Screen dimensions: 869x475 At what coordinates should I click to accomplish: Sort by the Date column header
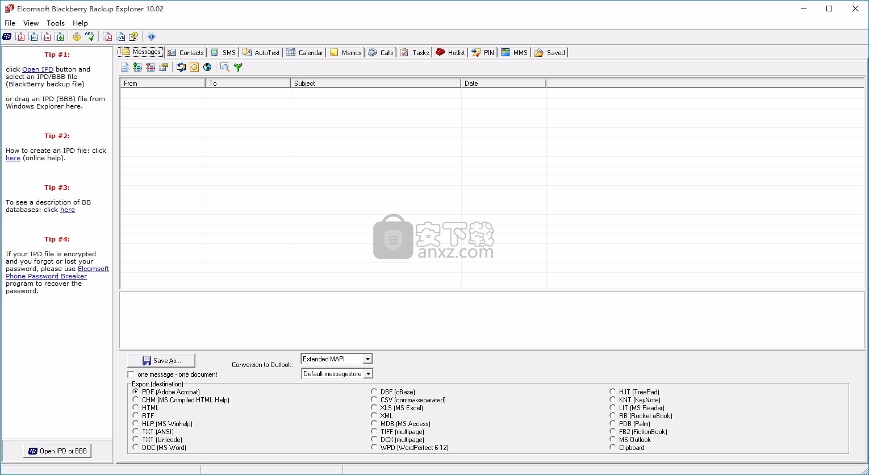coord(503,83)
